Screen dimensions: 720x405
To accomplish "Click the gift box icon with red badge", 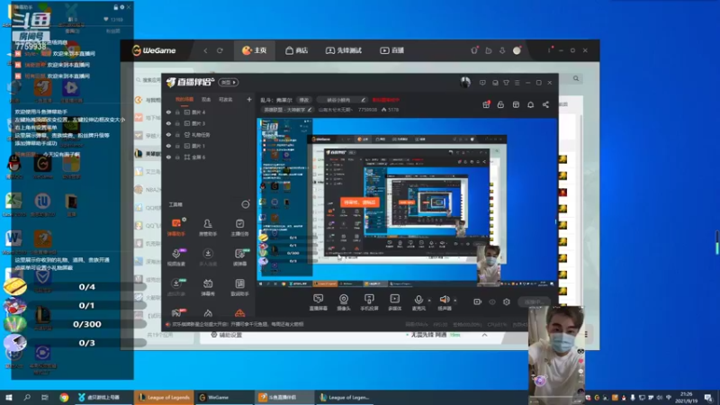I will [486, 104].
